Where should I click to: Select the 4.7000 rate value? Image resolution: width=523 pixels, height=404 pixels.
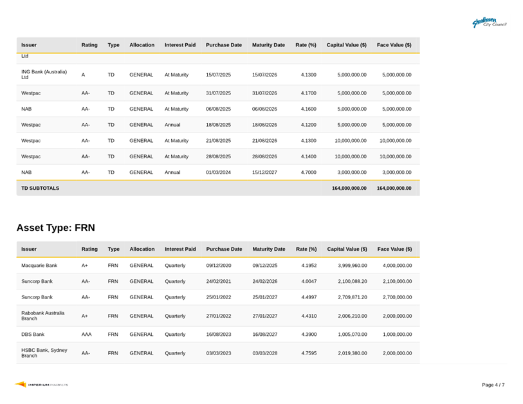(x=308, y=172)
